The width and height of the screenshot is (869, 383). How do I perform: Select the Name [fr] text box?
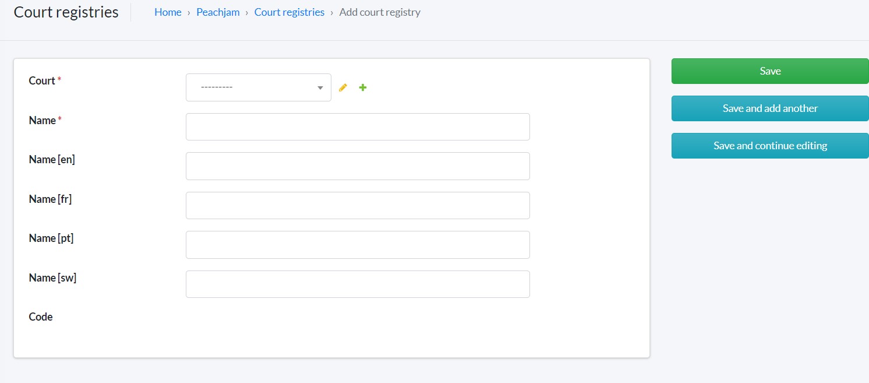tap(357, 205)
